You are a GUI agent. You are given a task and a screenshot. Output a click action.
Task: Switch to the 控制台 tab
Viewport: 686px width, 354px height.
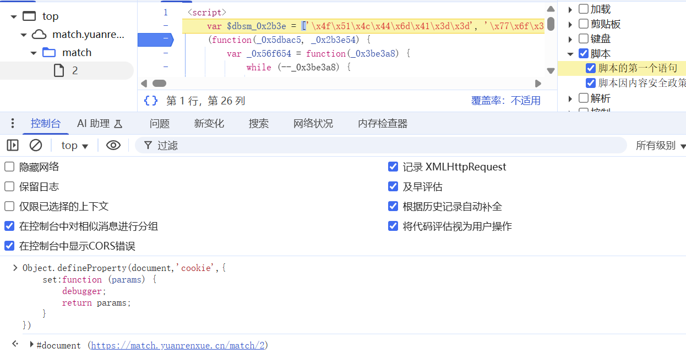[x=46, y=124]
